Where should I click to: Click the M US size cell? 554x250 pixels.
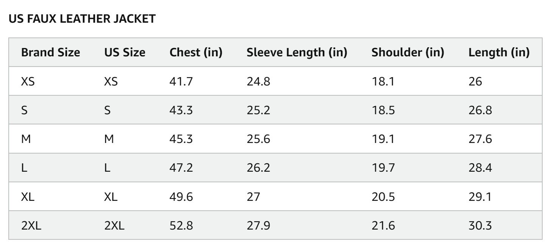coord(109,139)
